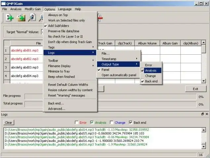Screen dimensions: 210x158
Task: Toggle the blue Change checkbox in Logs panel
Action: (111, 122)
